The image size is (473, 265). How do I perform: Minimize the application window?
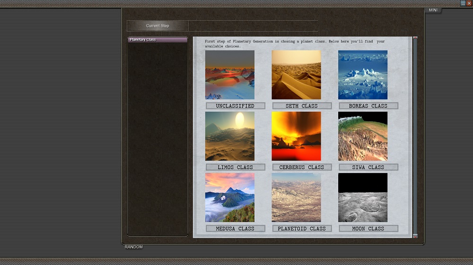(x=463, y=3)
